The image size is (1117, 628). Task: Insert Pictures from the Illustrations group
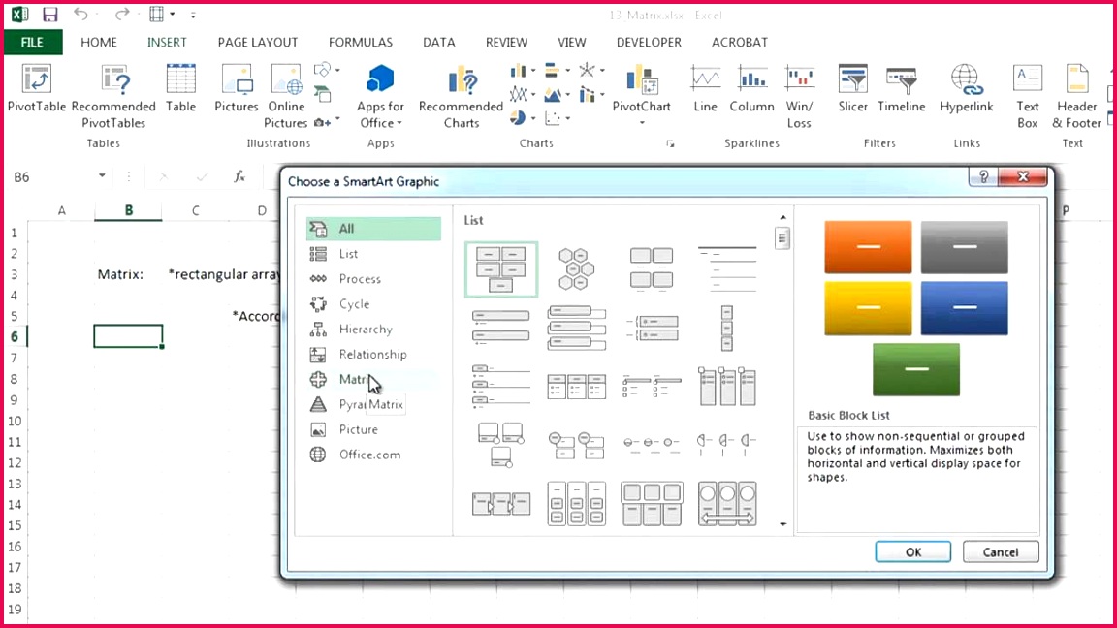(x=237, y=88)
